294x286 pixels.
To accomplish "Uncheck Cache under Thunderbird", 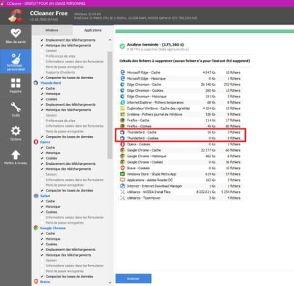I will tap(42, 88).
